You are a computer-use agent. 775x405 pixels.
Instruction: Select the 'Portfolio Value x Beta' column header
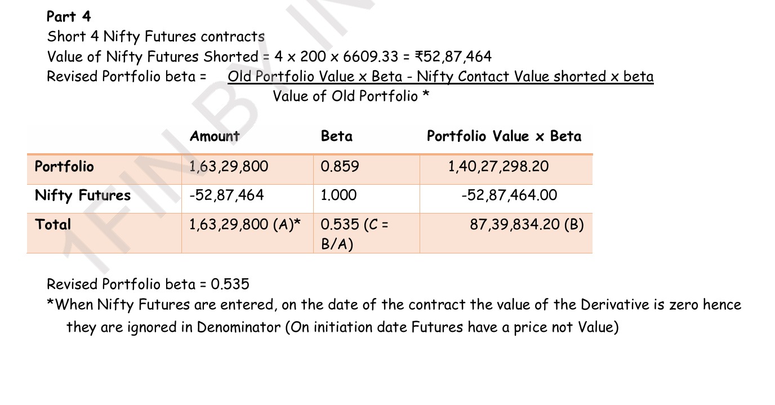[504, 136]
